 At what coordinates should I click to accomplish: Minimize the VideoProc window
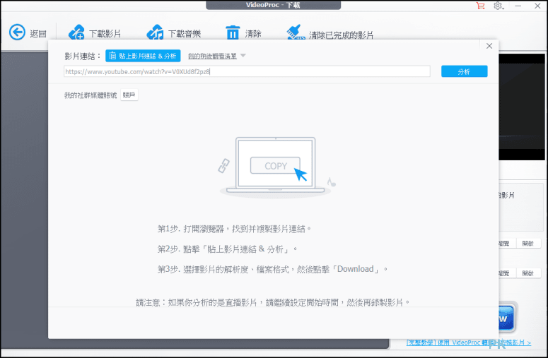point(518,6)
